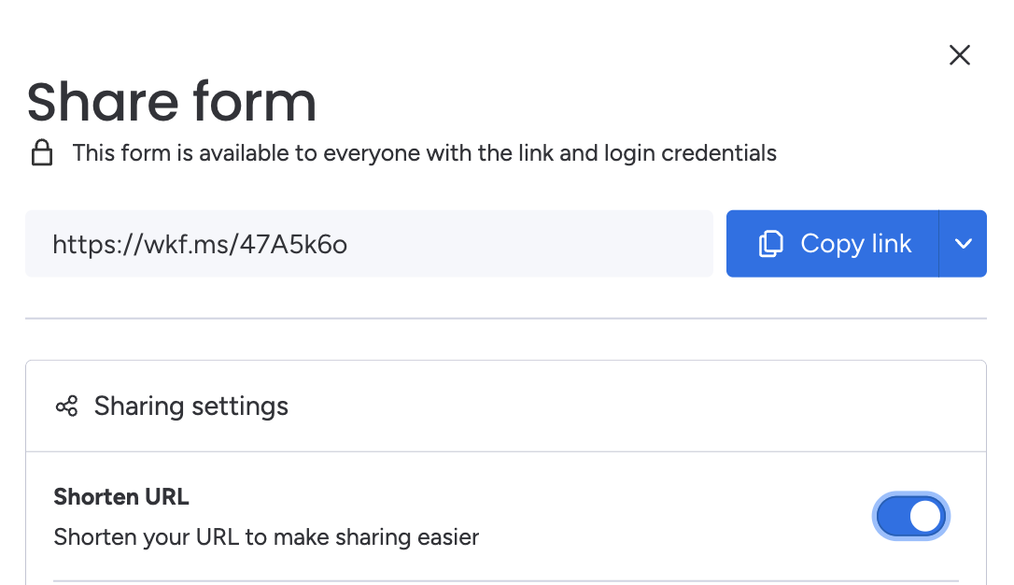Select the Share form heading area

(x=171, y=101)
